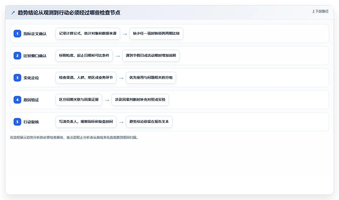339x200 pixels.
Task: Open the 记录计算公式、统计对象和数据来源 box
Action: click(88, 34)
